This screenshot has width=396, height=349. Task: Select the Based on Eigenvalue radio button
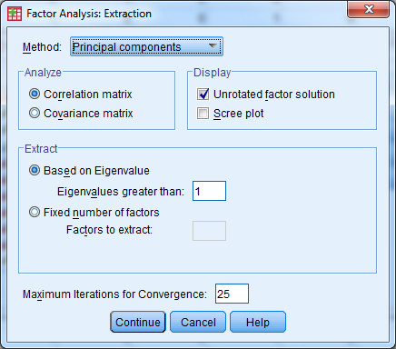pyautogui.click(x=35, y=170)
